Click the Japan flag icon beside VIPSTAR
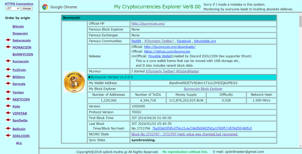The image size is (302, 154). pos(8,113)
